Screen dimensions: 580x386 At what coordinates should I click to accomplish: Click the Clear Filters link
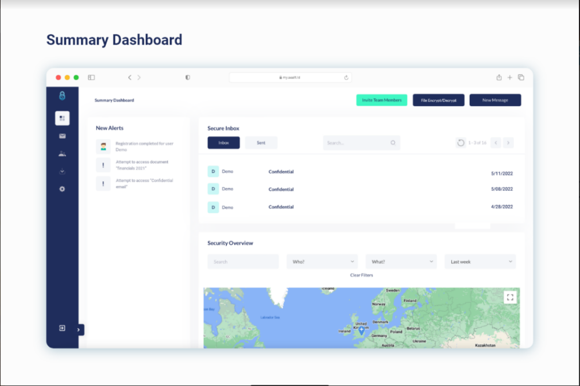pos(361,275)
